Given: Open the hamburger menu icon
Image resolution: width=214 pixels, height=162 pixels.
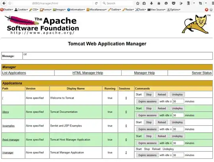Looking at the screenshot, I should 213,3.
